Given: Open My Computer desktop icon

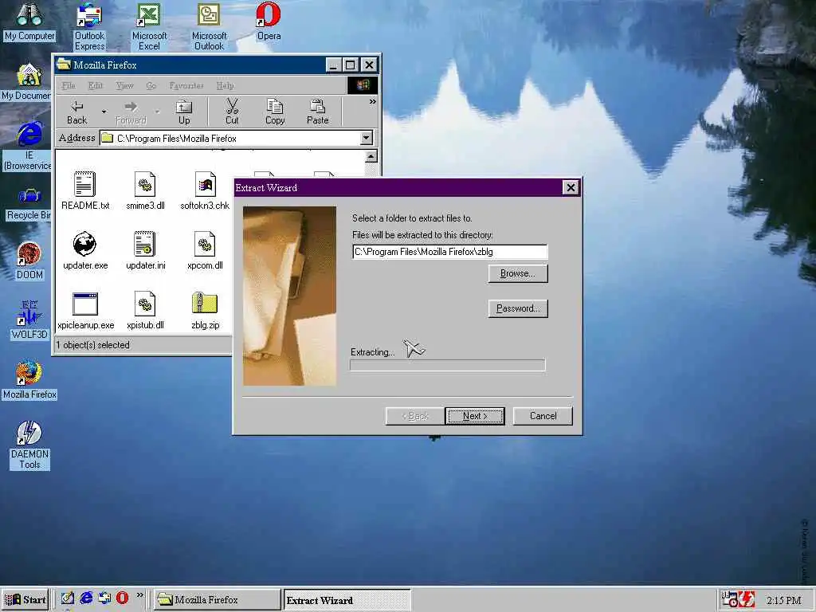Looking at the screenshot, I should coord(29,21).
